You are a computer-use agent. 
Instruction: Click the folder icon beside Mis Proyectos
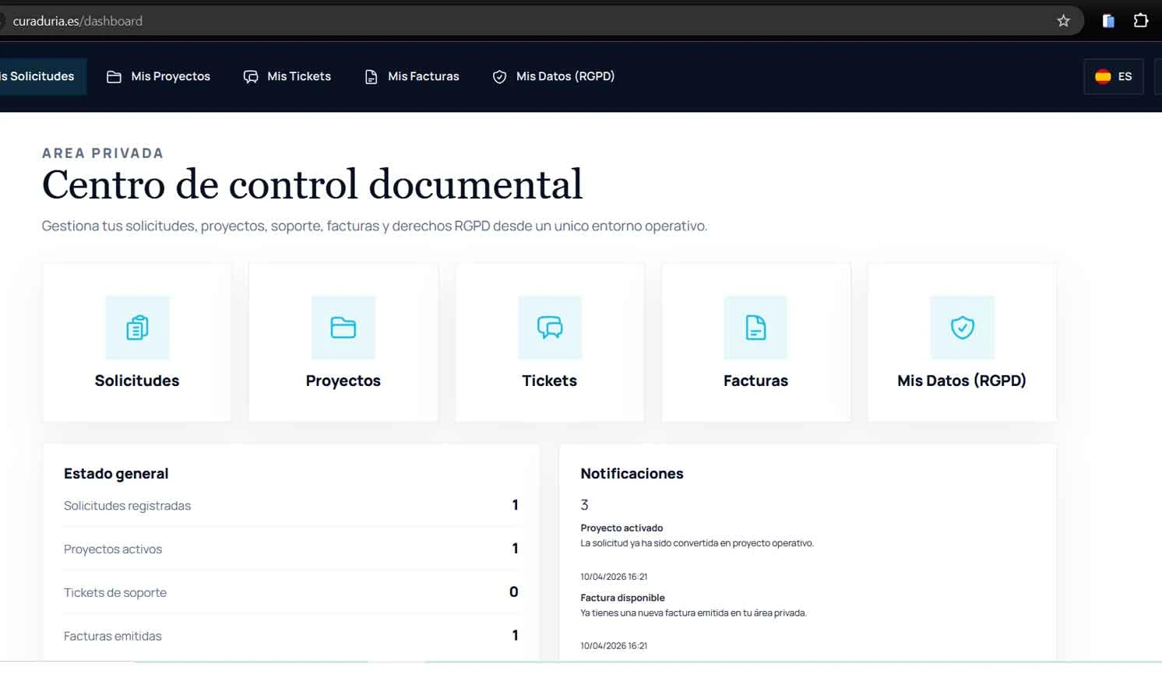click(114, 77)
